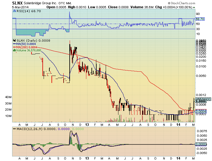Screen dimensions: 212x161
Task: Click the blue 0.0004 MA price tag
Action: tap(201, 111)
